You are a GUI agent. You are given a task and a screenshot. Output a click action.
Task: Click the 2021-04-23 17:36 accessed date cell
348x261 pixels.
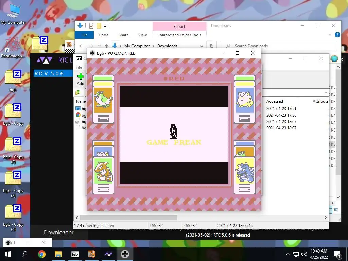(281, 115)
